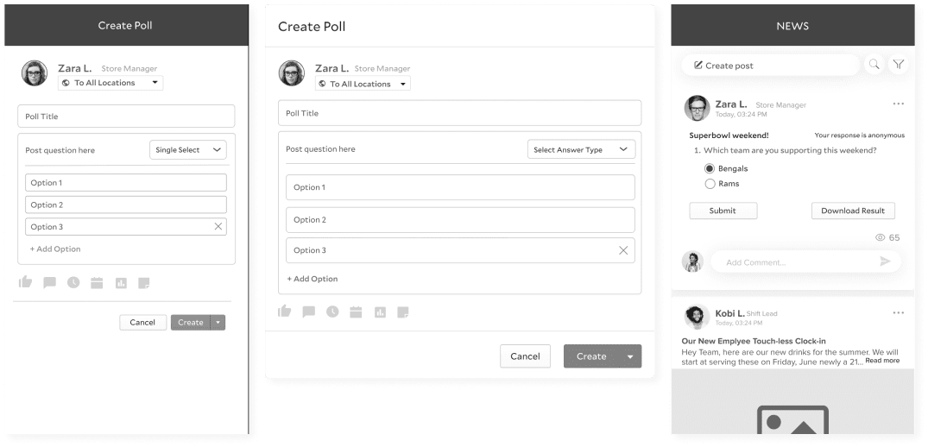This screenshot has height=447, width=928.
Task: Send comment using the arrow icon
Action: click(885, 261)
